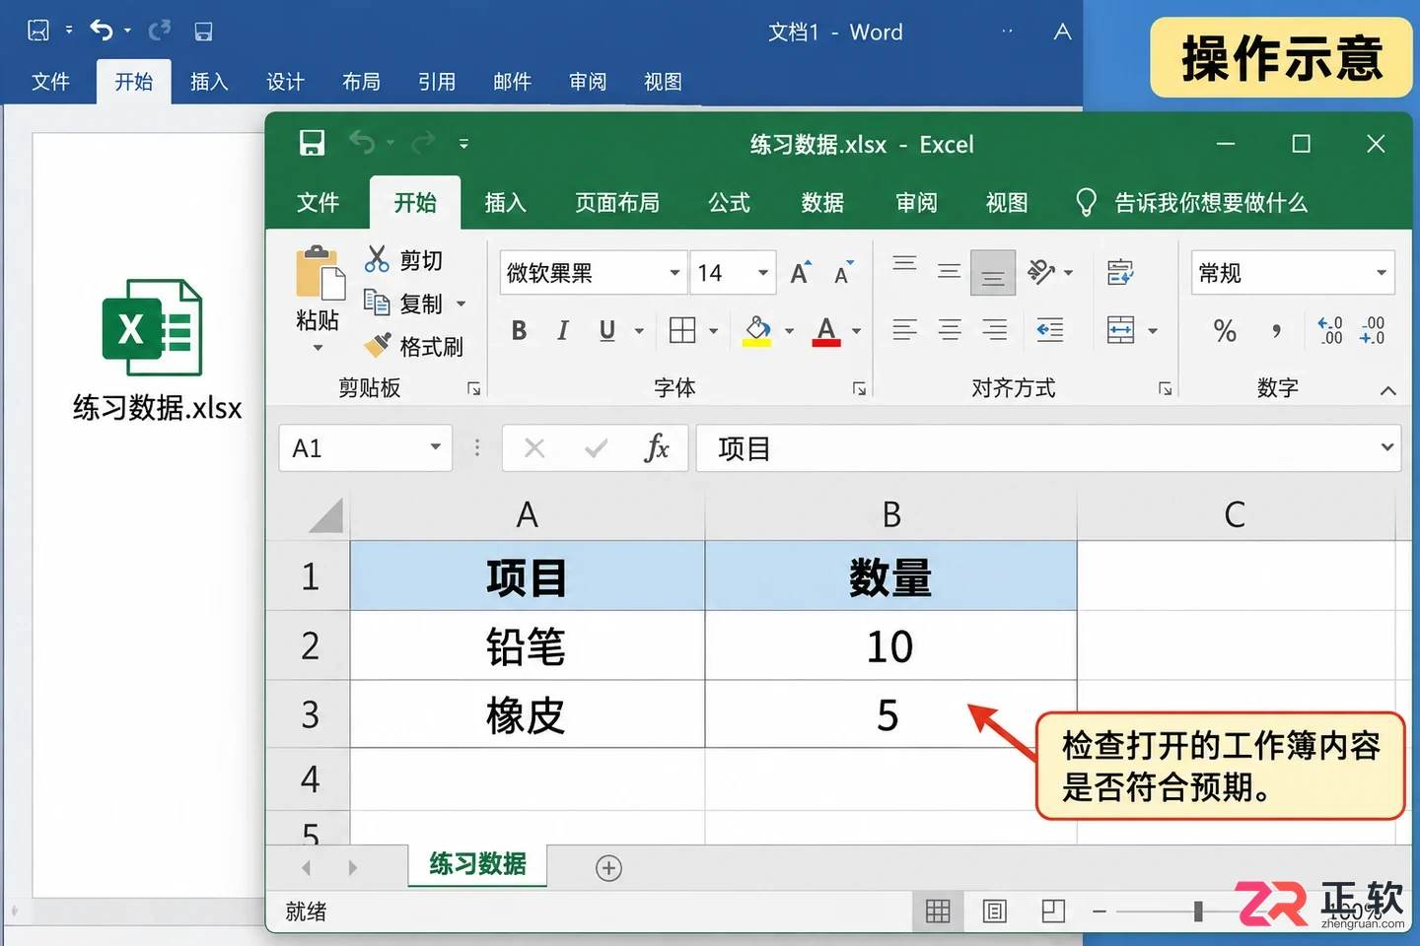
Task: Expand the formula bar
Action: [1387, 447]
